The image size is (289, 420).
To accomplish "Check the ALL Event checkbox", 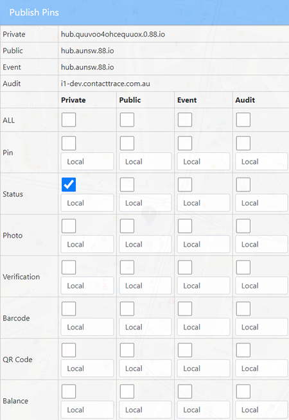I will click(185, 119).
